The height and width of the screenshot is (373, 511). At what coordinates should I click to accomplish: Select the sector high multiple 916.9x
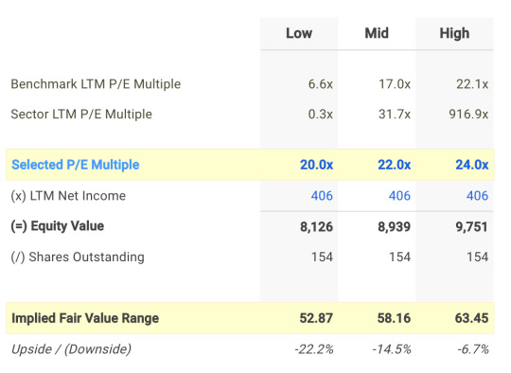coord(468,115)
